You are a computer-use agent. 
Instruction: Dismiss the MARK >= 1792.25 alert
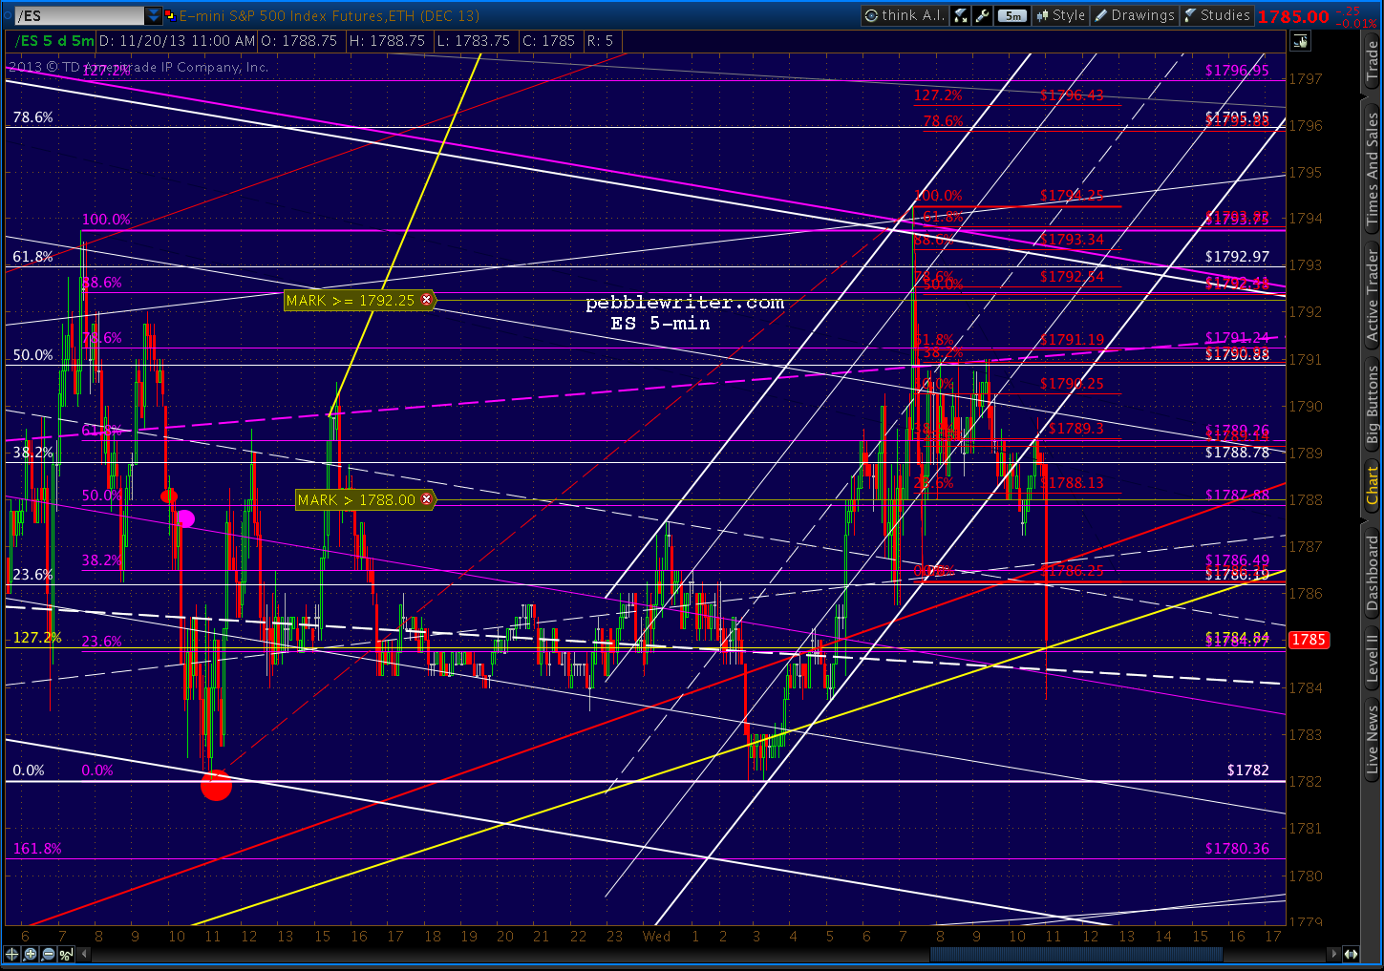pos(427,300)
